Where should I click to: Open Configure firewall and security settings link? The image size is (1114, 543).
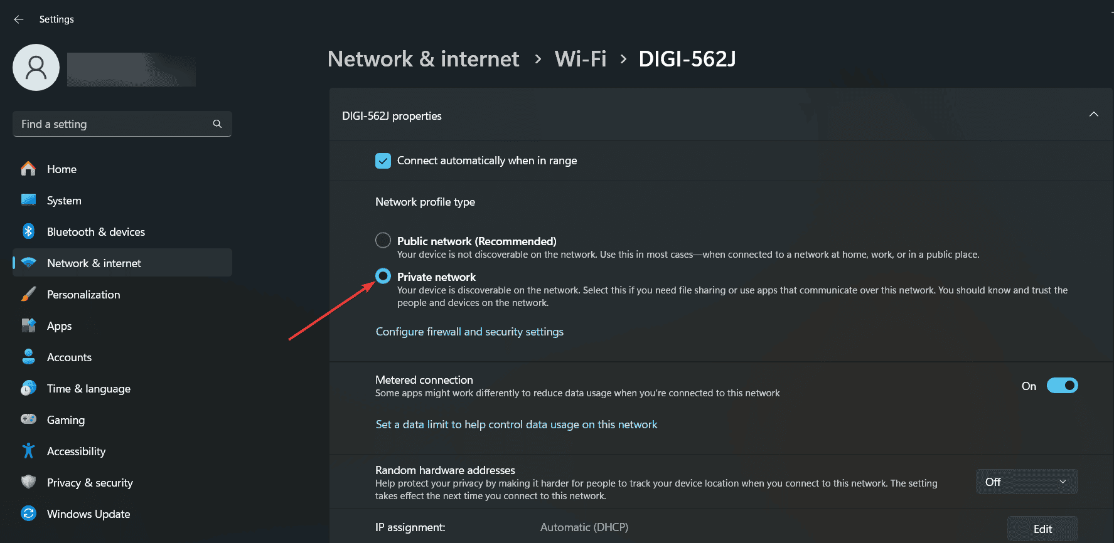[469, 332]
